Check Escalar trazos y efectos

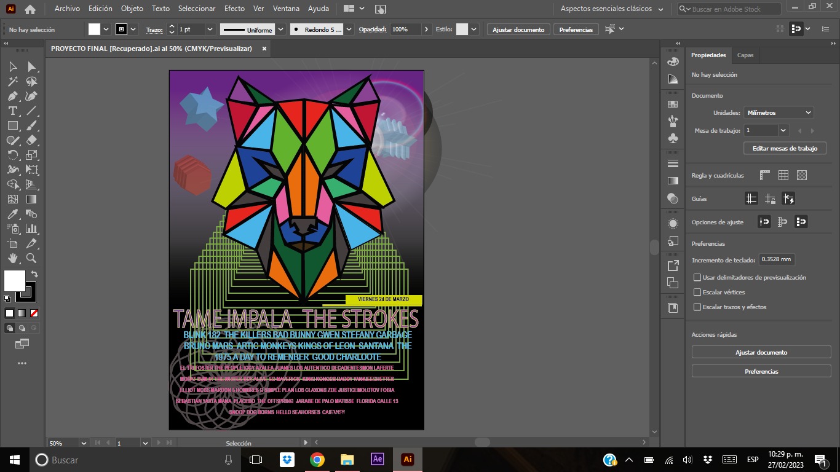(x=697, y=307)
